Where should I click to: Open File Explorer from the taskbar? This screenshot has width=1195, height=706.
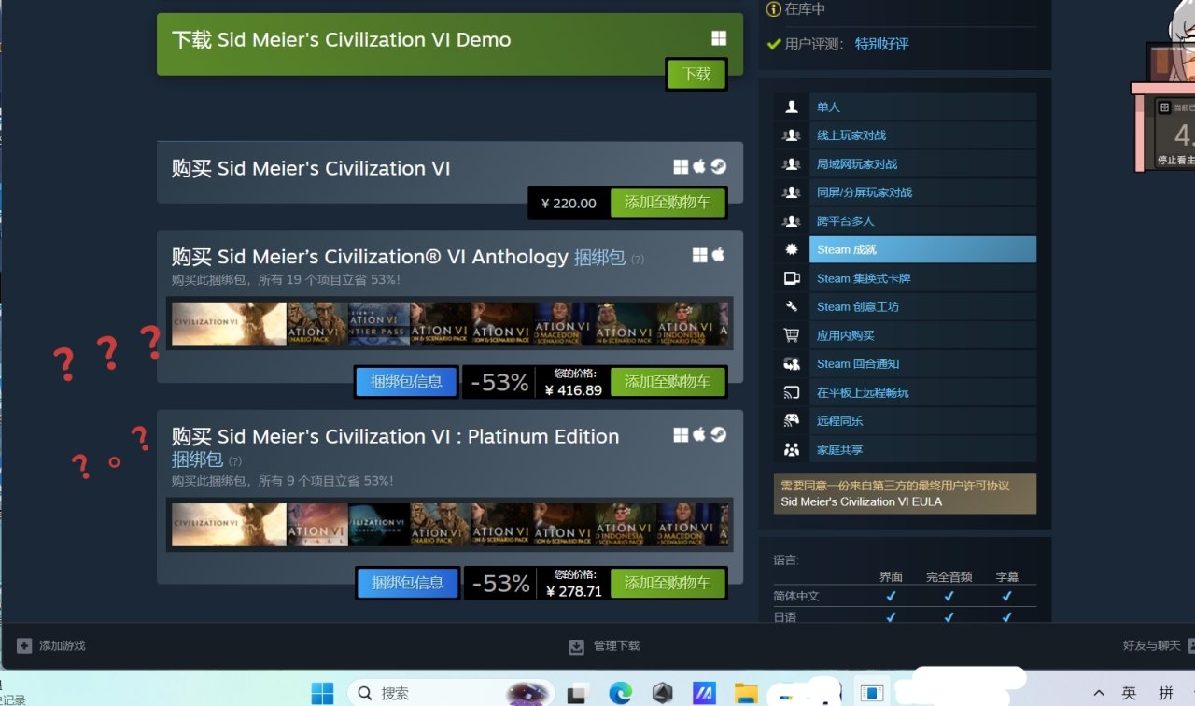coord(745,693)
